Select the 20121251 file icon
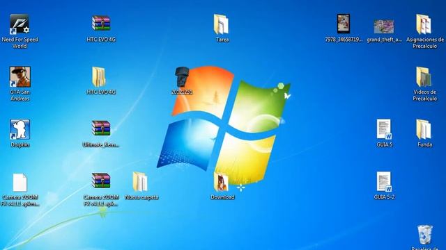The height and width of the screenshot is (250, 446). 182,77
